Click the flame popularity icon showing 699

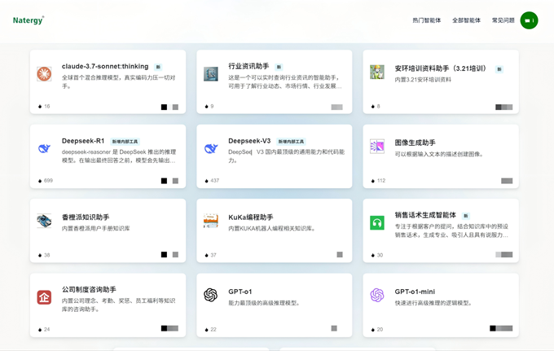[40, 181]
